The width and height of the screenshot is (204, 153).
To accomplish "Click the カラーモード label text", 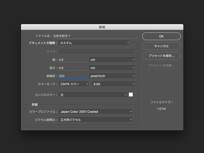I will point(47,84).
